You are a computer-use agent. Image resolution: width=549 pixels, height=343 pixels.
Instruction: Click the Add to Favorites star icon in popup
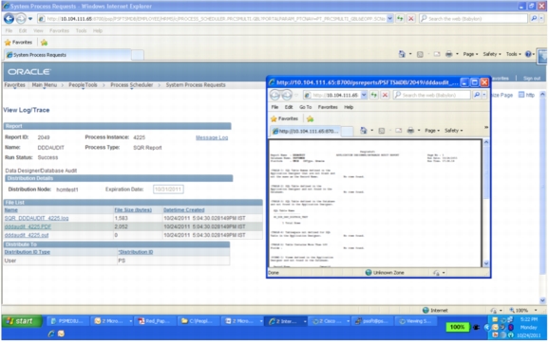310,118
